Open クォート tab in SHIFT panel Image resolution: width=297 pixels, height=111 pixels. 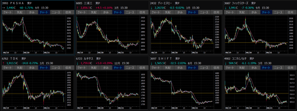click(156, 67)
